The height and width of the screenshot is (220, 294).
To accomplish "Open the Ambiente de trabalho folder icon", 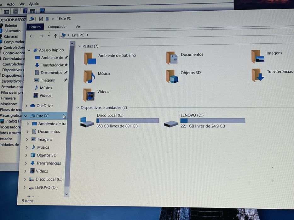I will click(x=90, y=59).
